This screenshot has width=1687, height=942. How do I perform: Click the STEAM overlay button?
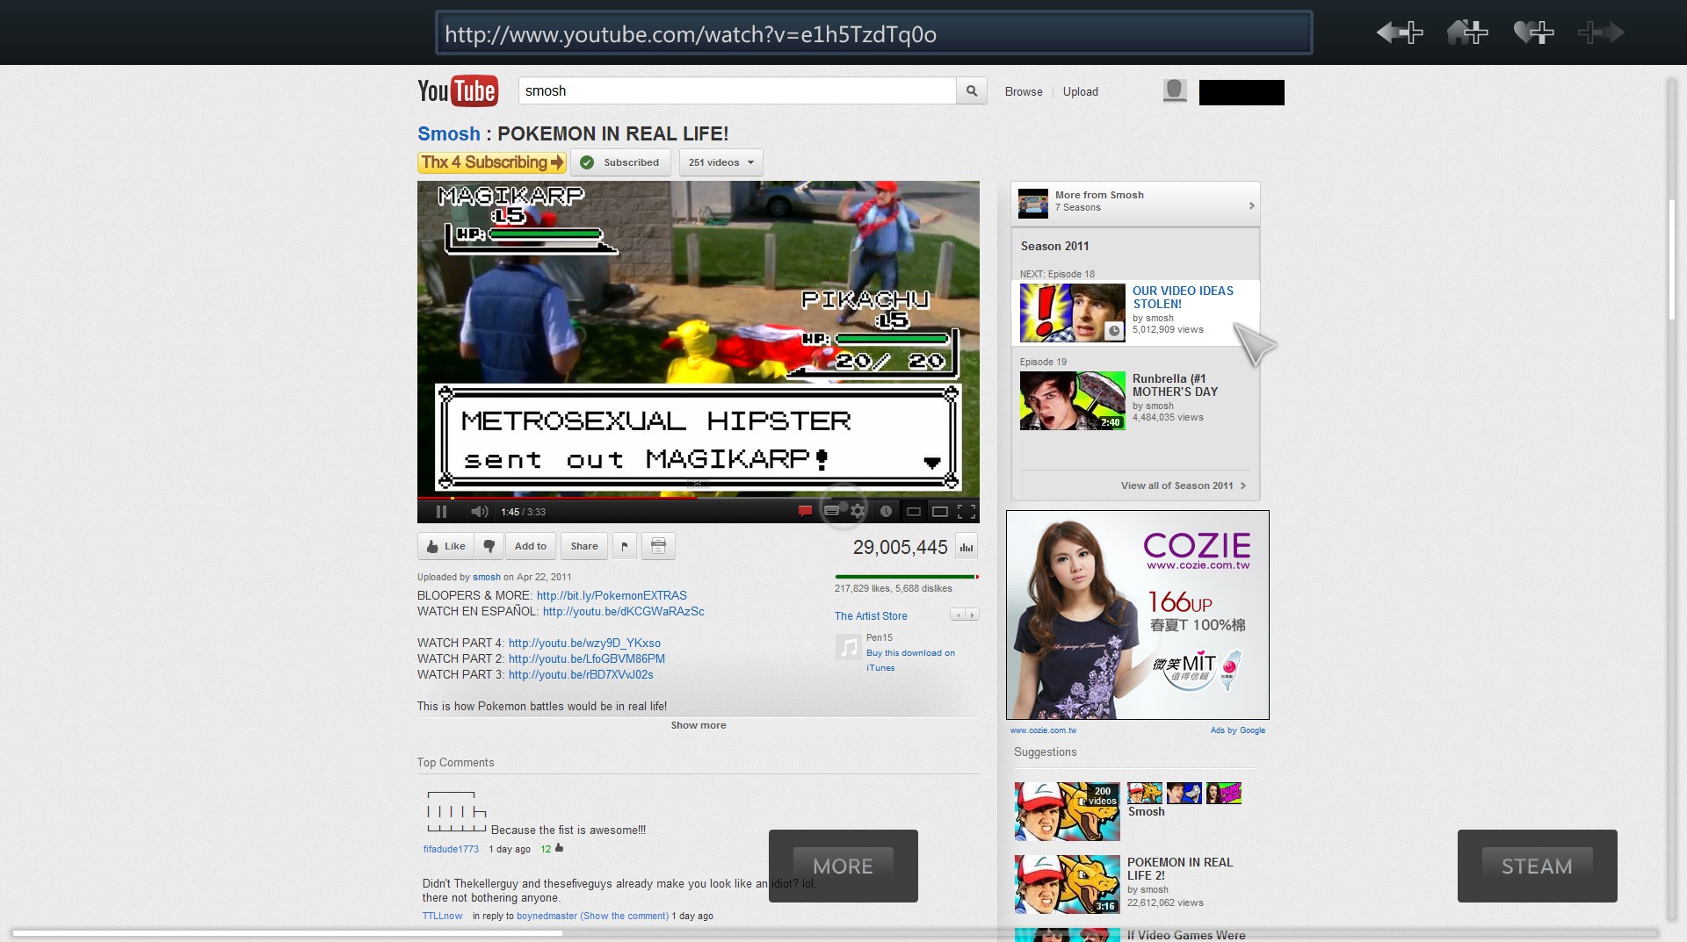tap(1537, 866)
